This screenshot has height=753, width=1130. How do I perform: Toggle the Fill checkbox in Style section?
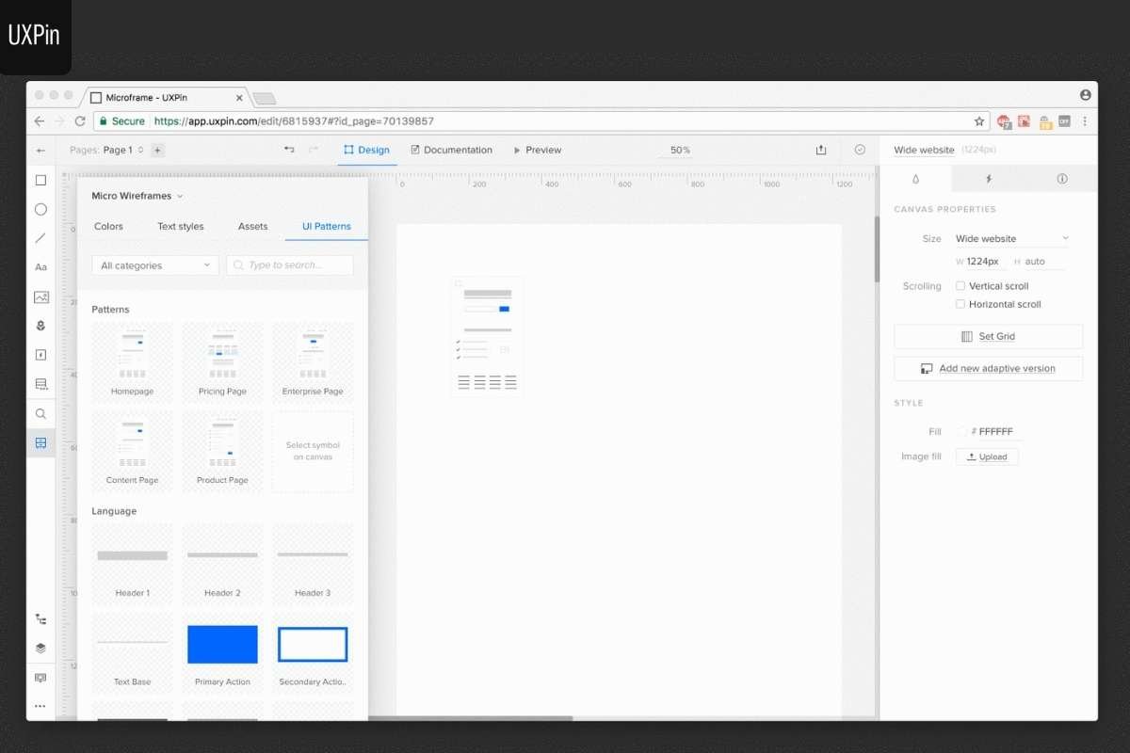(963, 431)
